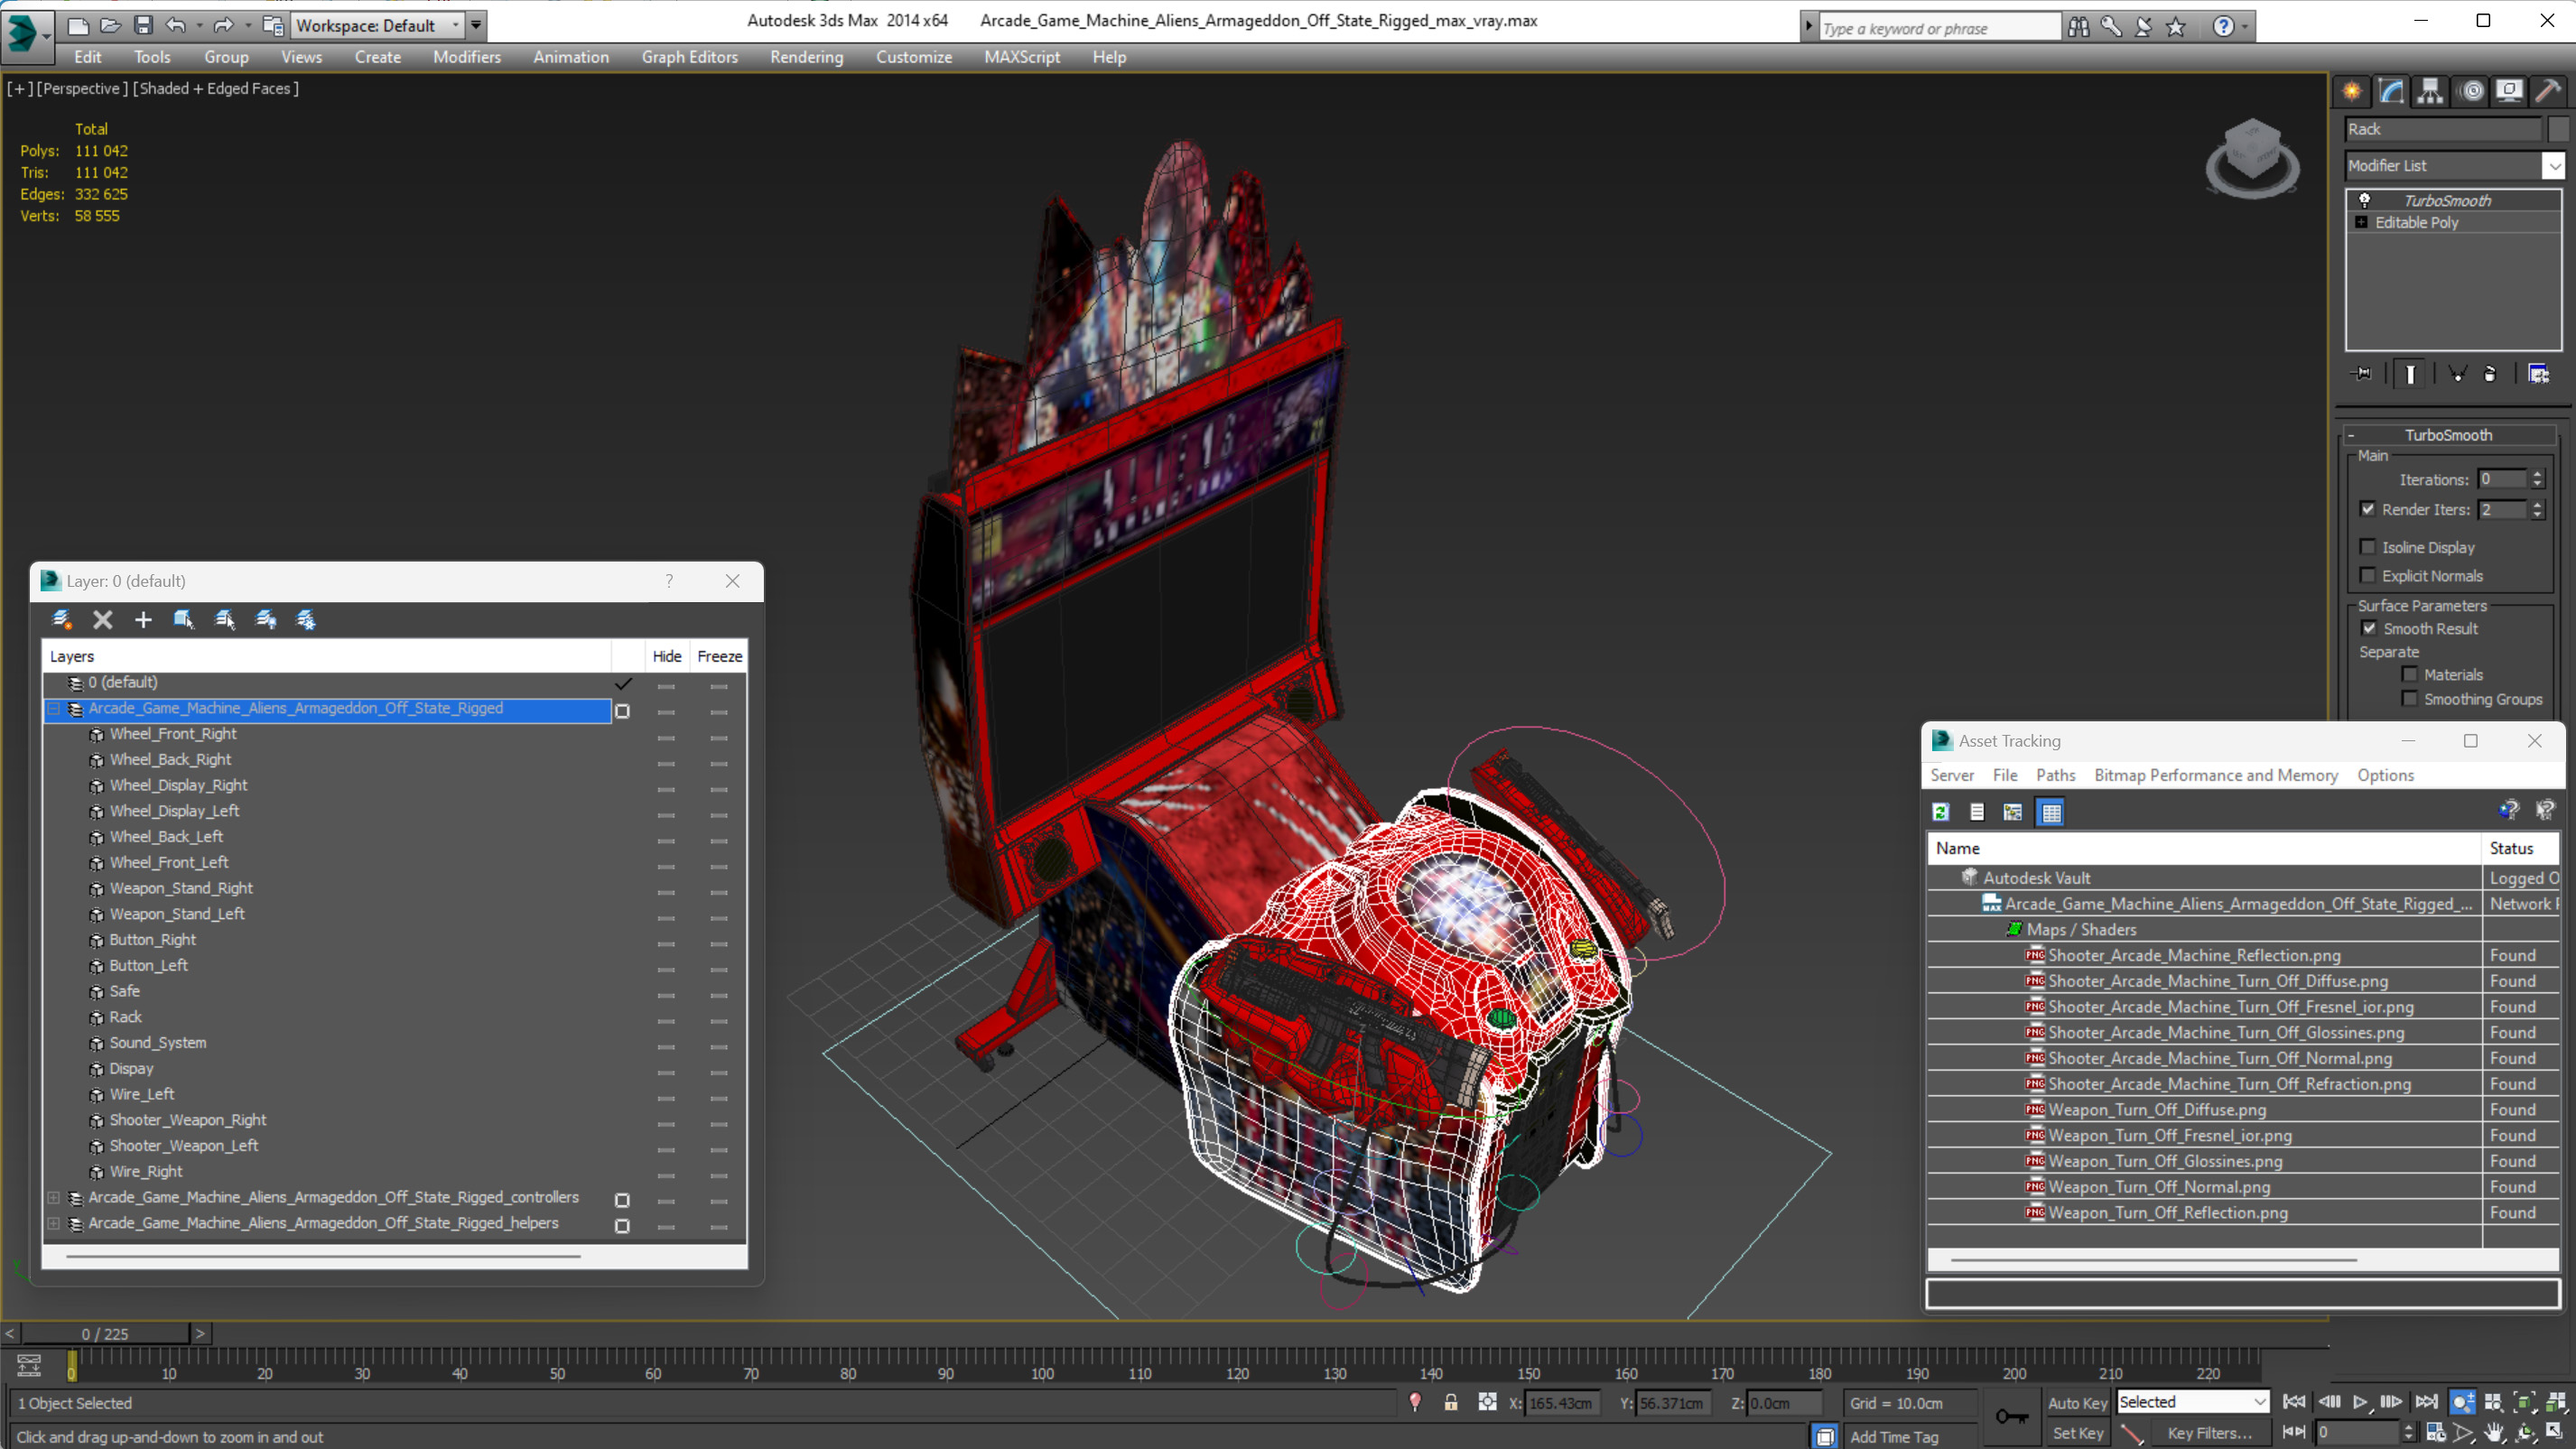Open the Display command panel tab
This screenshot has height=1449, width=2576.
tap(2509, 91)
